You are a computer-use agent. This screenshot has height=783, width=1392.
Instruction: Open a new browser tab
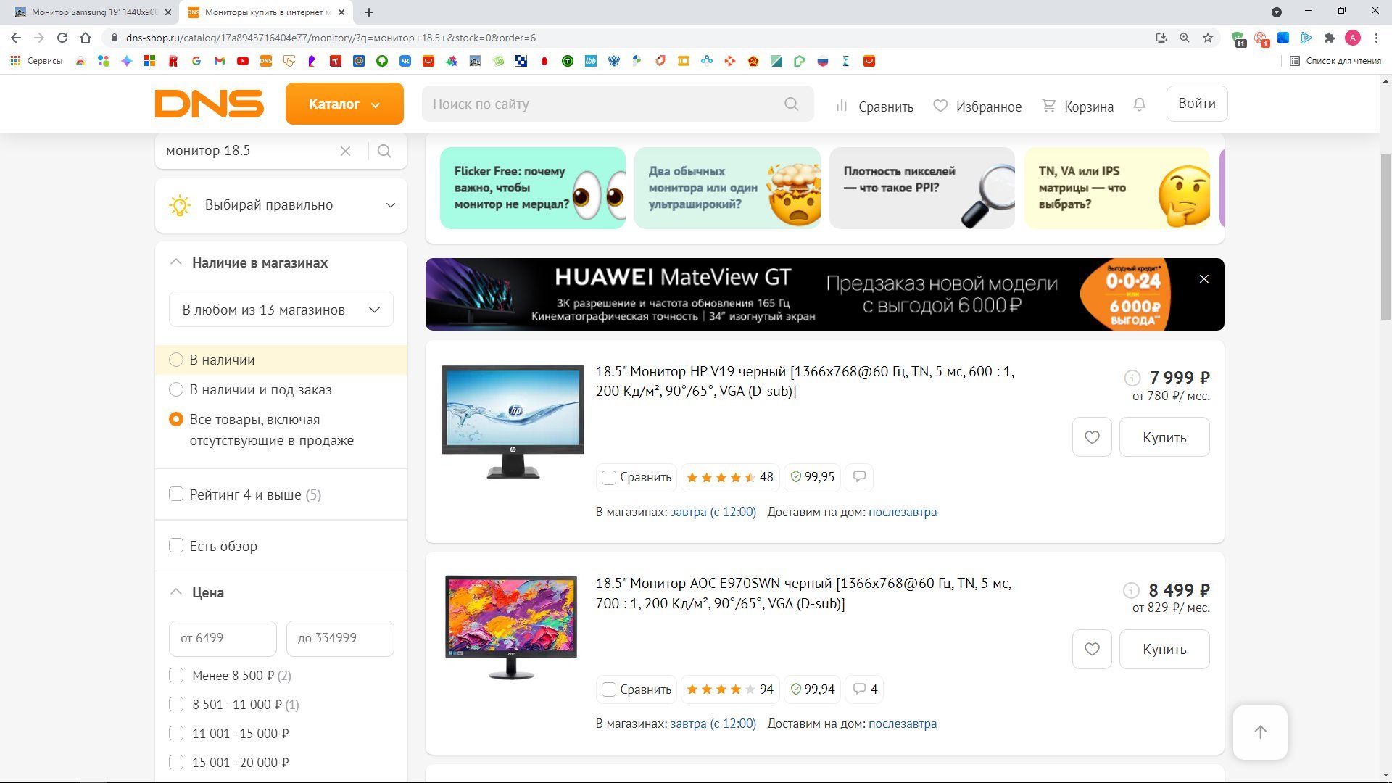[x=369, y=12]
